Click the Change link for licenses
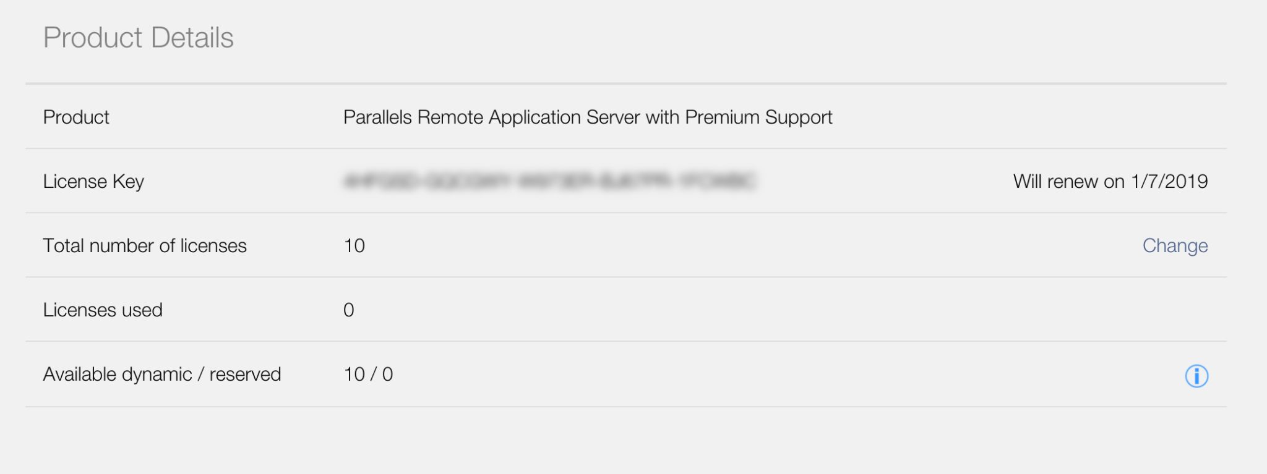The width and height of the screenshot is (1267, 474). coord(1175,245)
